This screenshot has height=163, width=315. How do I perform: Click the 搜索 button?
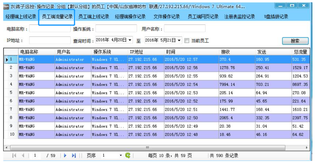[295, 41]
